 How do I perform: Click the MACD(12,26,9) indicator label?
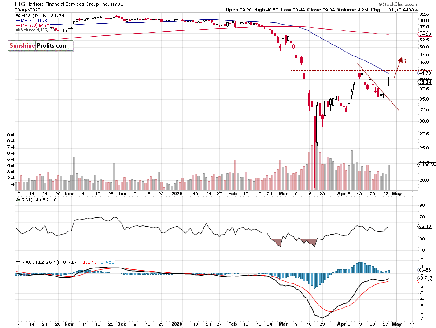tap(41, 262)
